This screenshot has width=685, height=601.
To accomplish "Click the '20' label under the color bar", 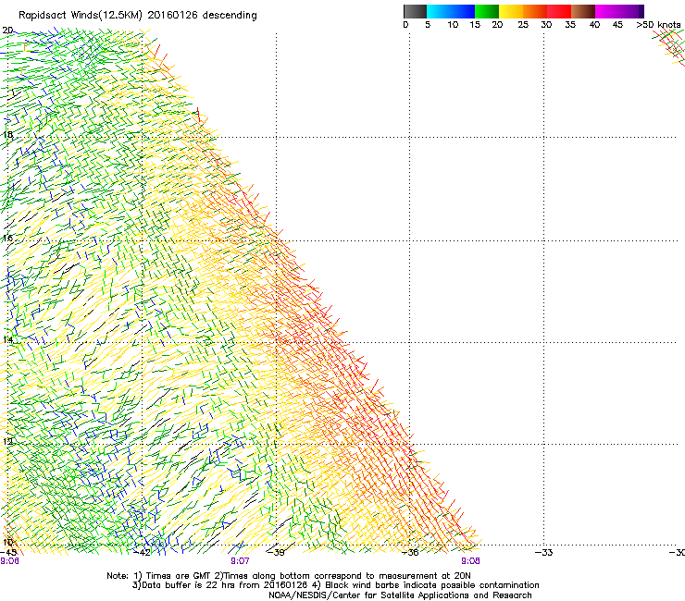I will pos(497,25).
